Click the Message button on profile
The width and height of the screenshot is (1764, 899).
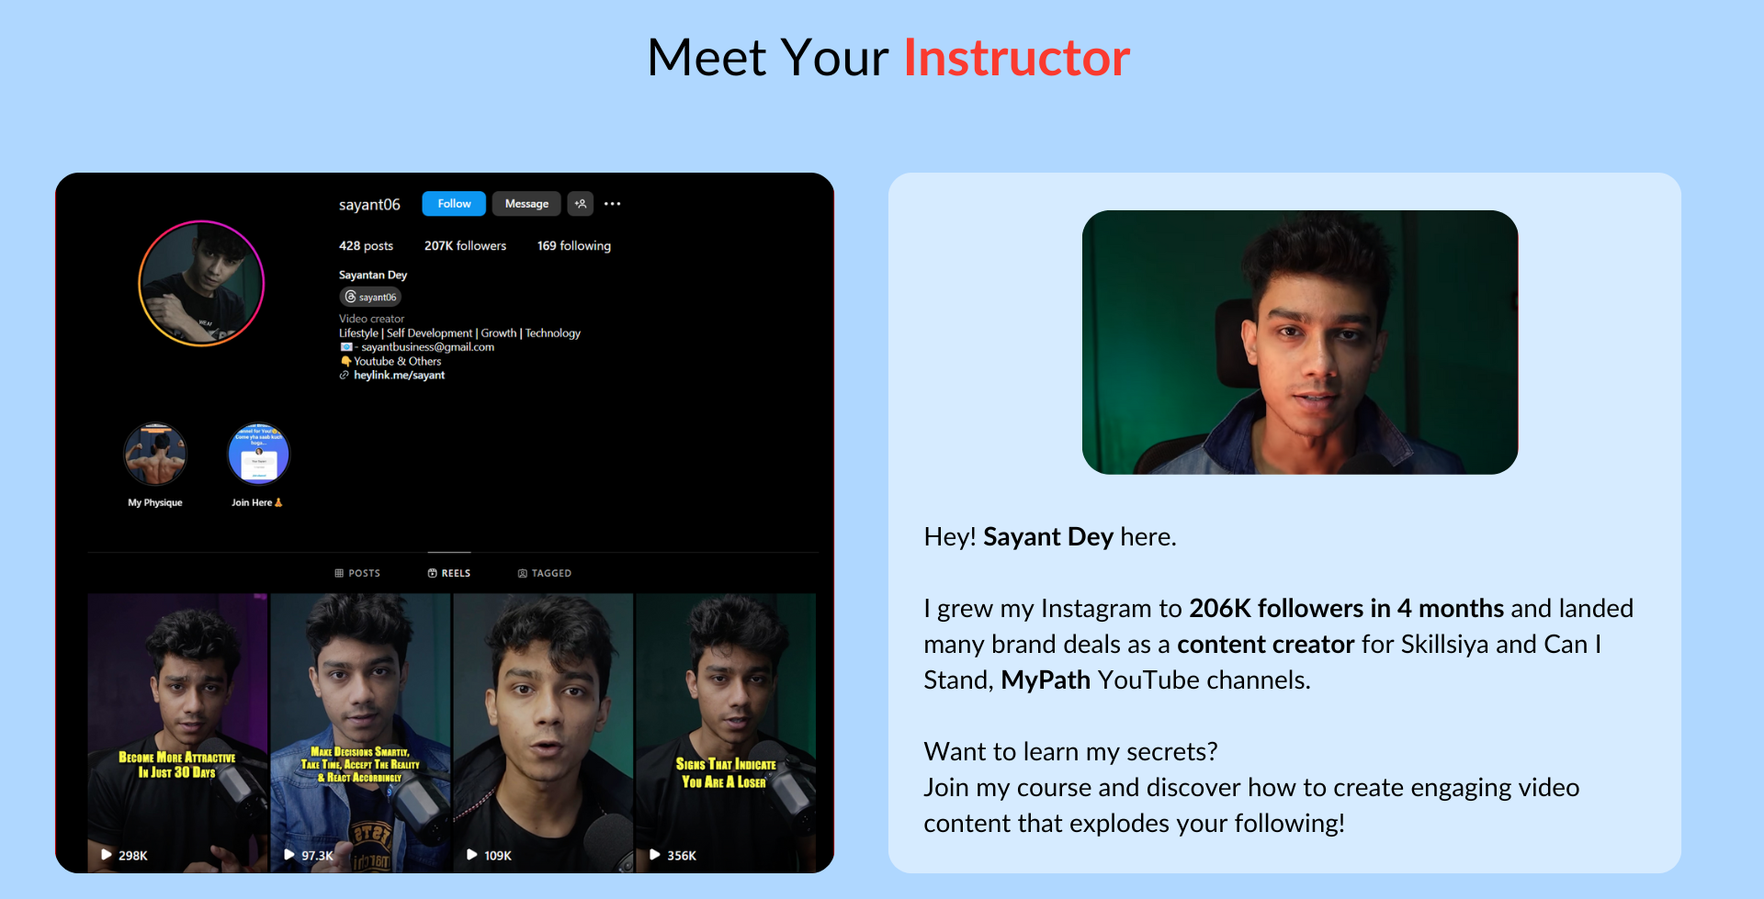(x=526, y=204)
